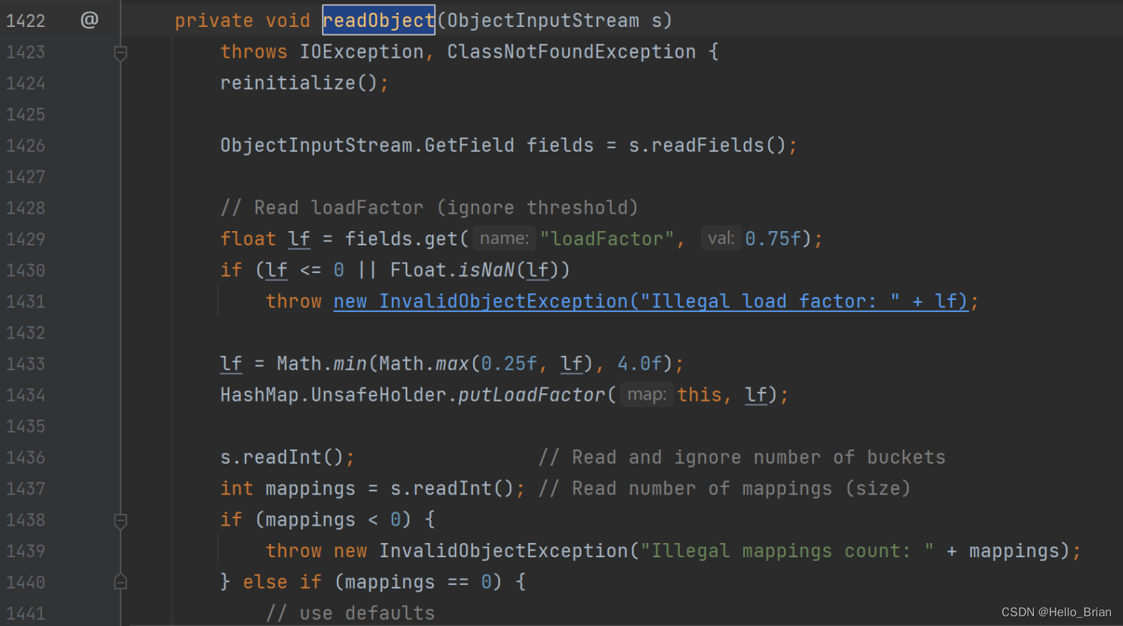
Task: Collapse the if block fold marker at line 1438
Action: (120, 521)
